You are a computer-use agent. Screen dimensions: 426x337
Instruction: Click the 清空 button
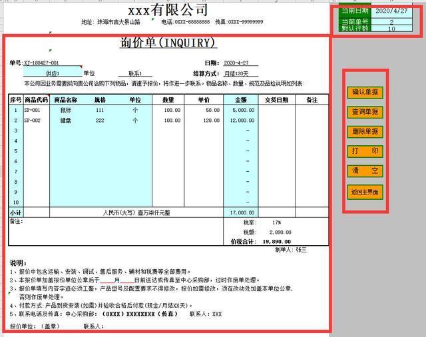(x=365, y=171)
